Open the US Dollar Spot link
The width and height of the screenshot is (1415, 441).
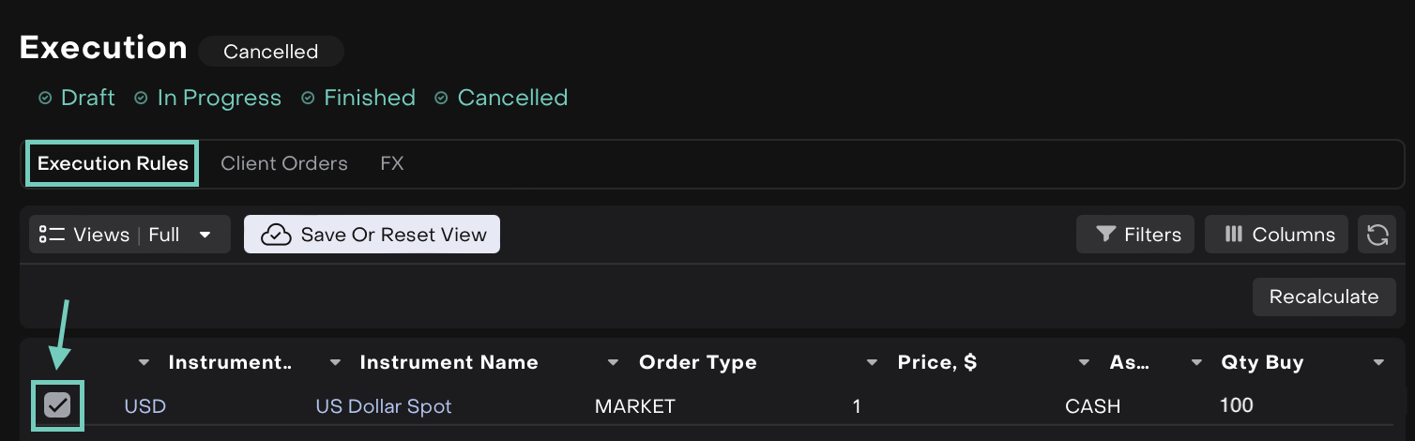(x=383, y=406)
